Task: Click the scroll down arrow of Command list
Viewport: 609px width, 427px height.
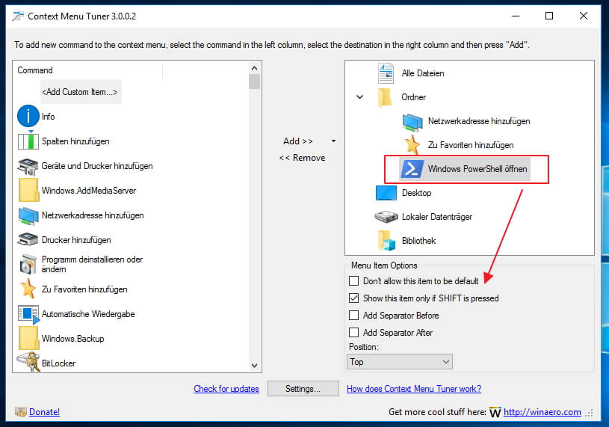Action: point(254,365)
